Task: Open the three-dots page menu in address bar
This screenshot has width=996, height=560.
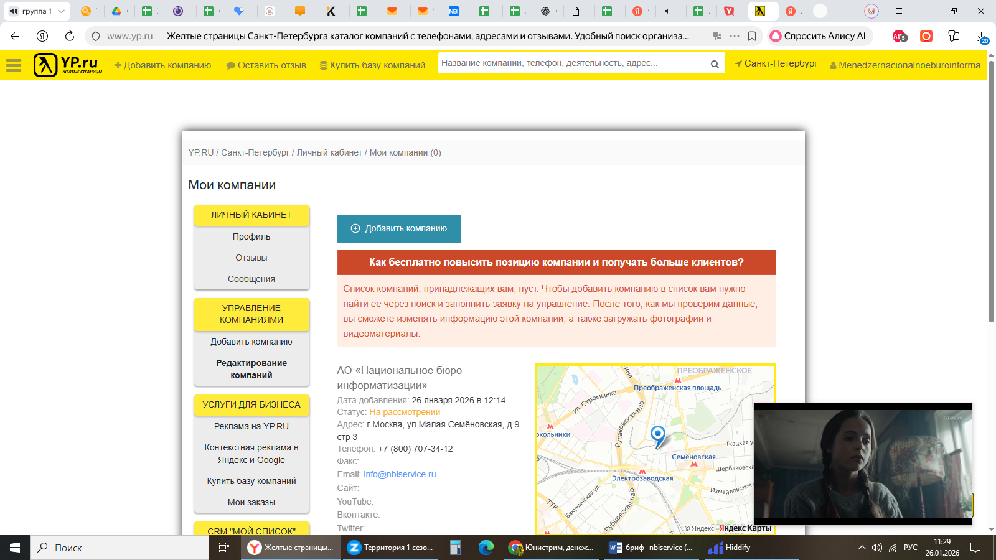Action: pos(735,36)
